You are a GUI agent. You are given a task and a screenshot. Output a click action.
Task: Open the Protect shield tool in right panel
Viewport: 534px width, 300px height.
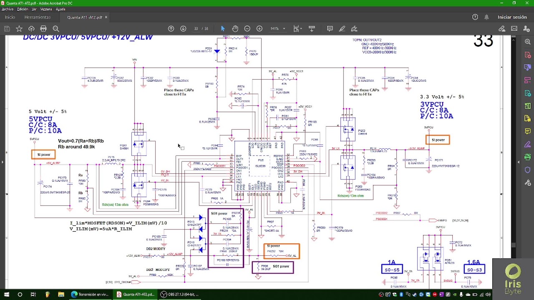coord(527,170)
